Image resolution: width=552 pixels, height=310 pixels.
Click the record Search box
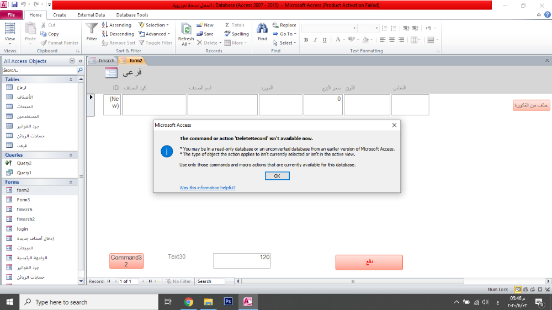(x=210, y=281)
